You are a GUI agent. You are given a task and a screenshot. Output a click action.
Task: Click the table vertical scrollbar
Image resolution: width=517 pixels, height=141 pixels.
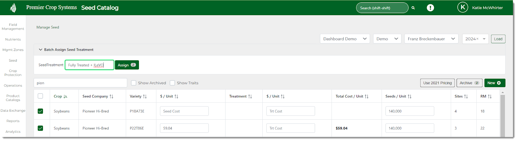coord(502,116)
